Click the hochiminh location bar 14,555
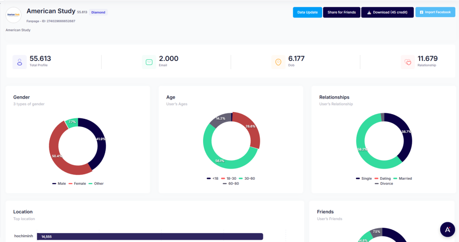Viewport: 459px width, 242px height. 150,237
